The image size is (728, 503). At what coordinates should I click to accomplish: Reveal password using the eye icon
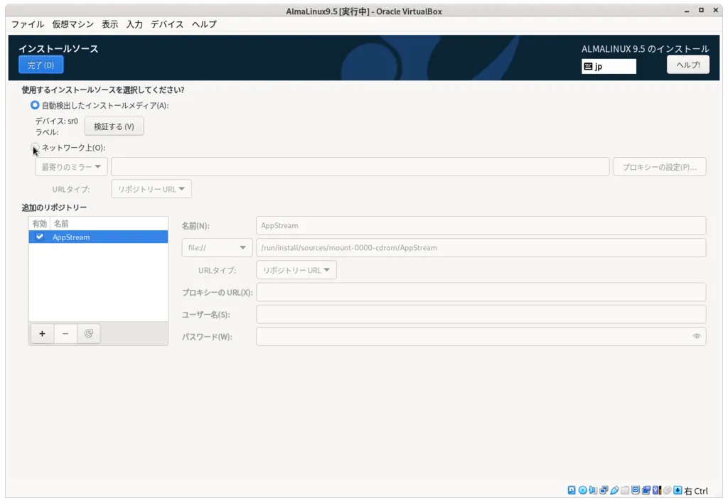[697, 337]
